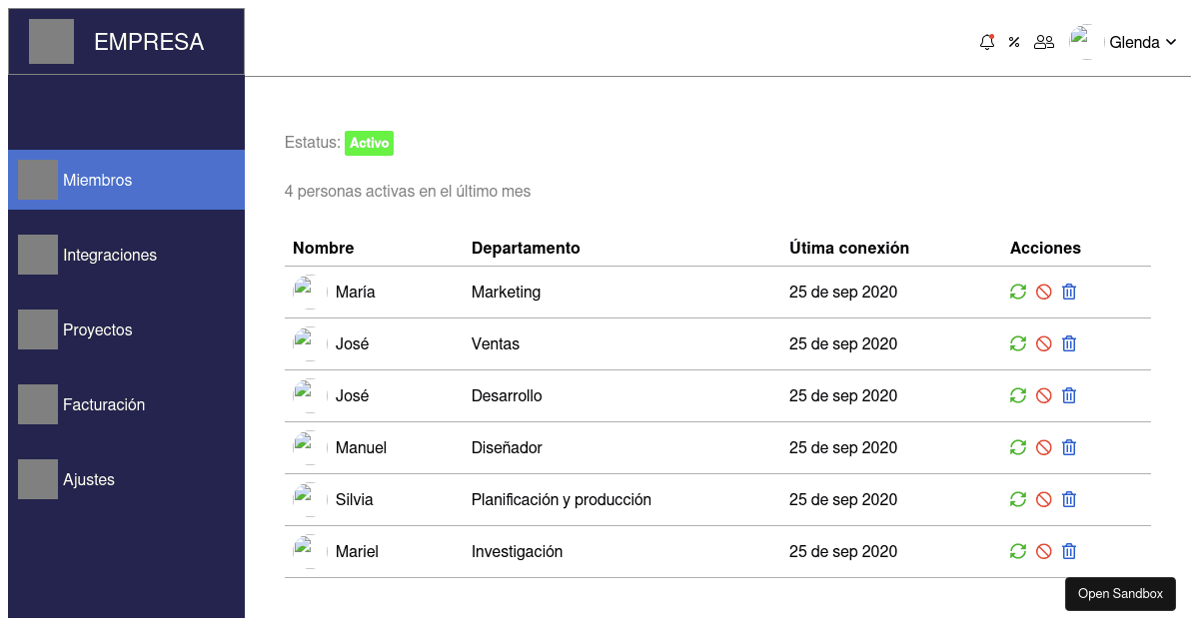Click Manuel's avatar thumbnail
This screenshot has width=1199, height=629.
tap(310, 447)
